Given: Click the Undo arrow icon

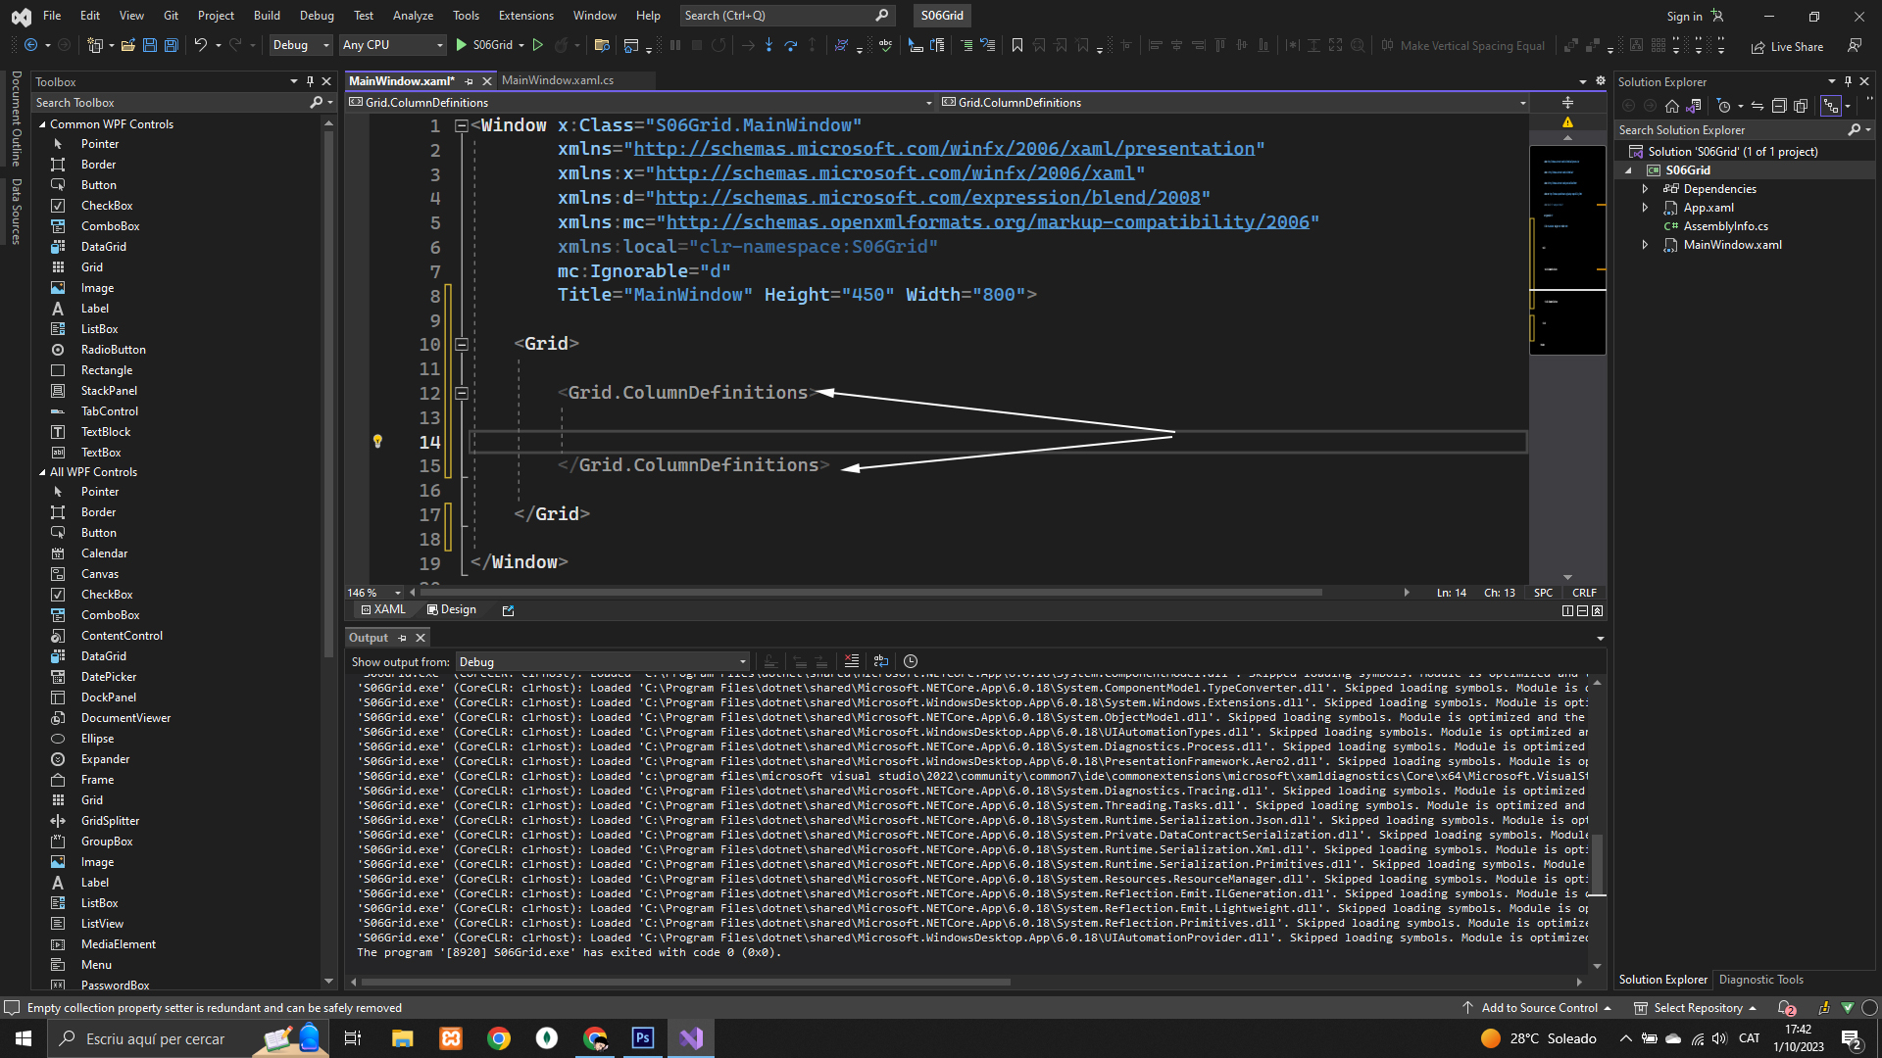Looking at the screenshot, I should pos(200,45).
